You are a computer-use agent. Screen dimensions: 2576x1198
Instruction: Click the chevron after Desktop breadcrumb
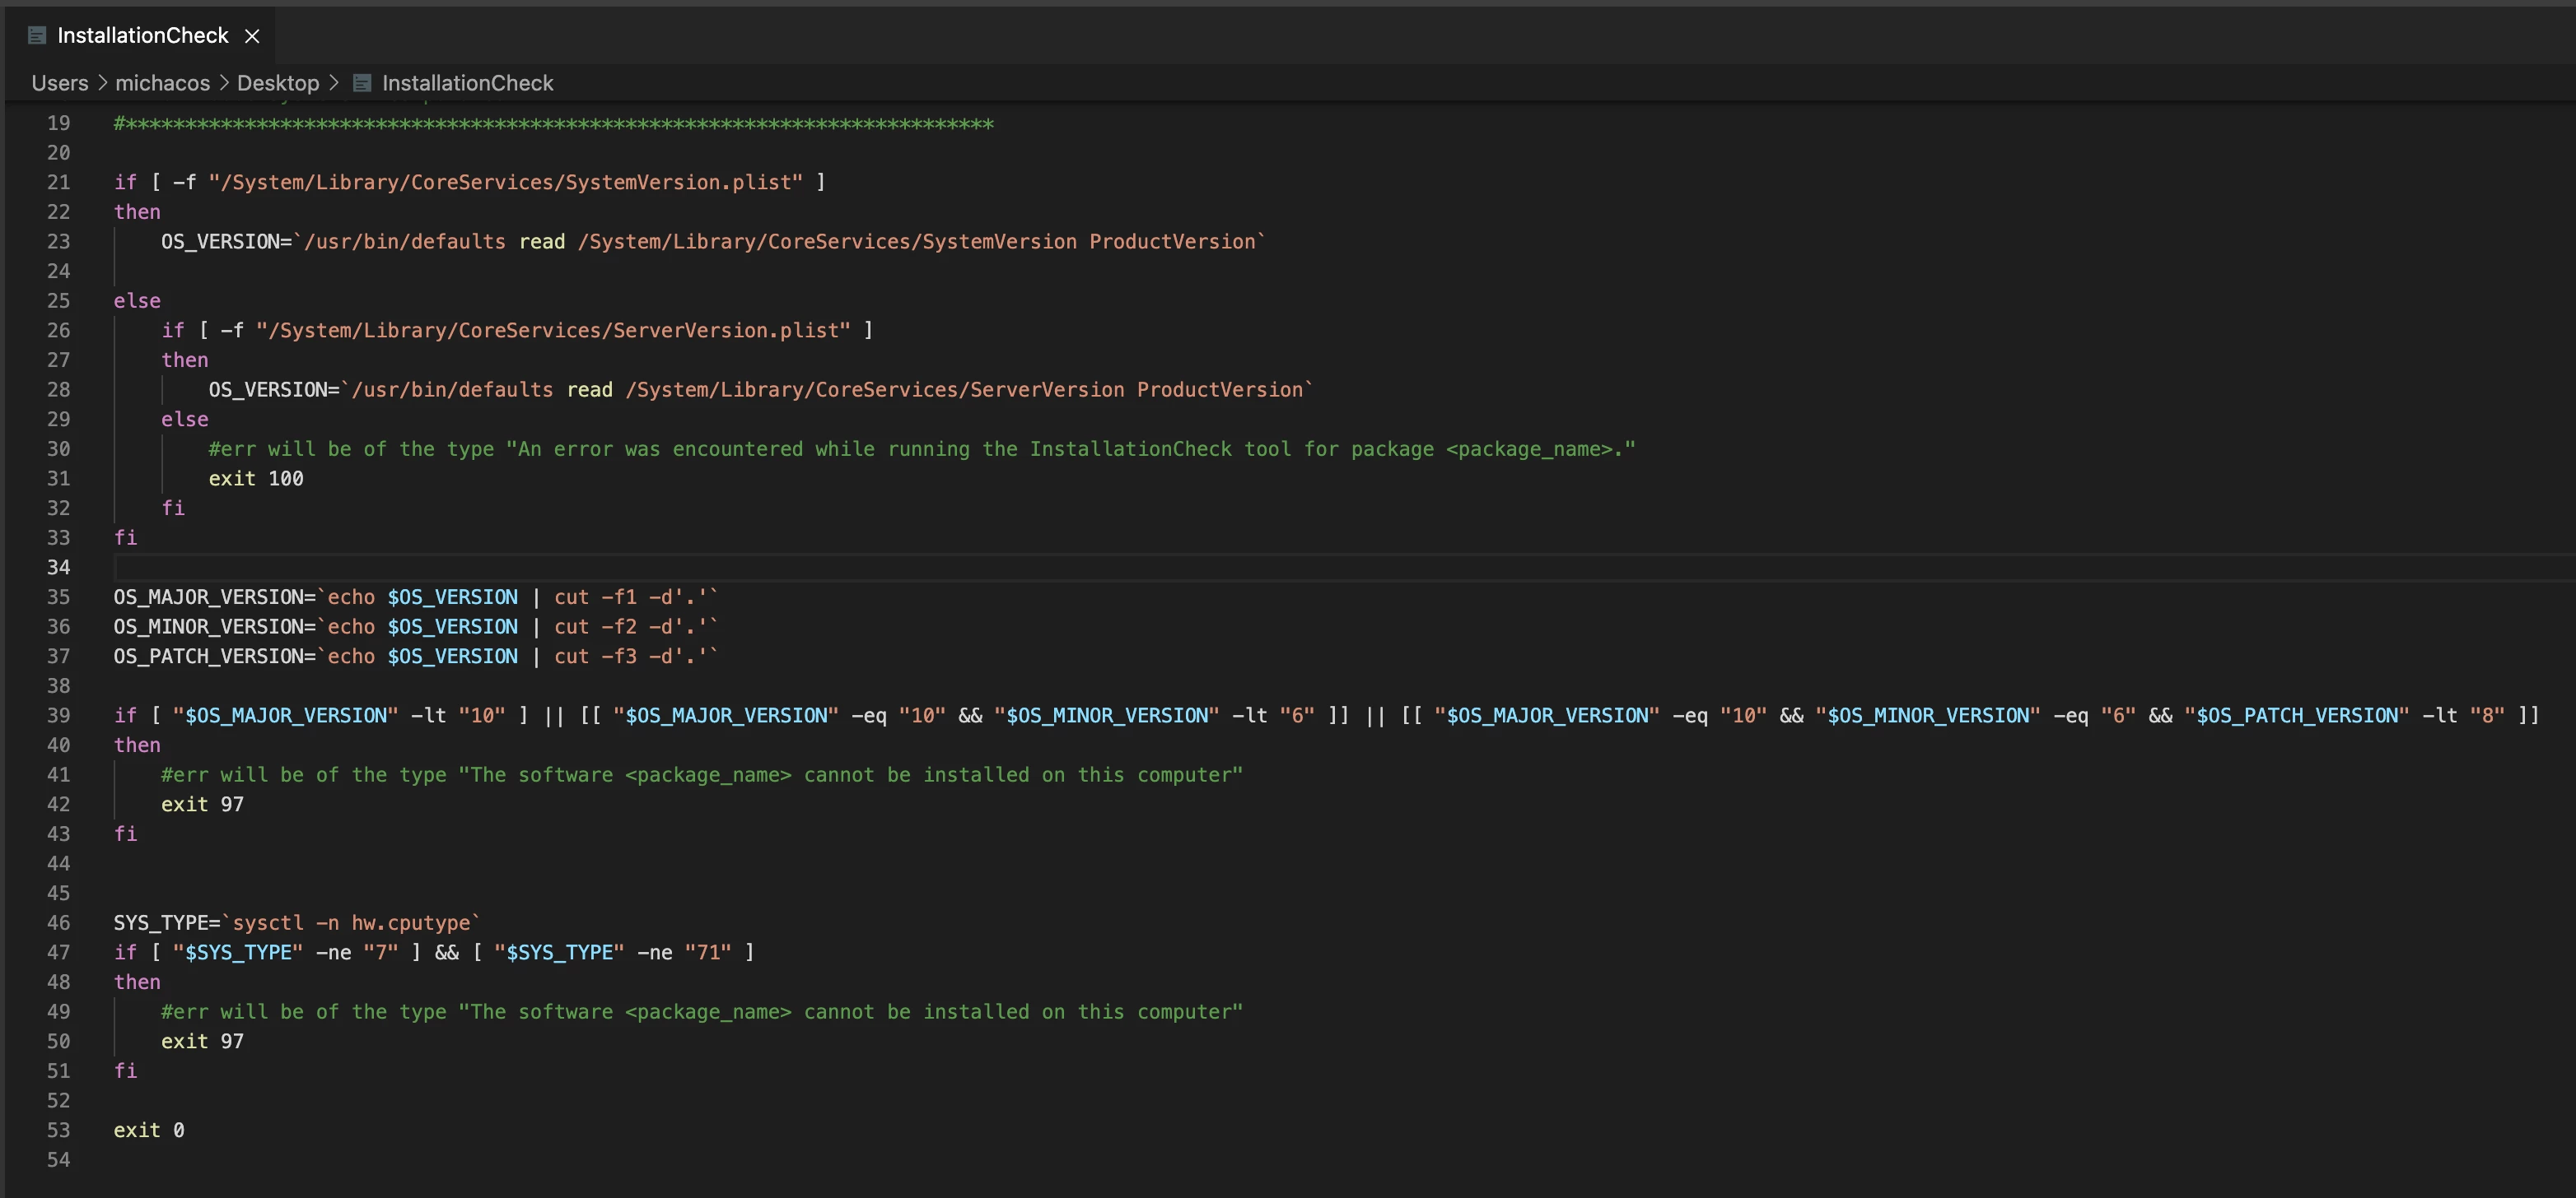334,83
